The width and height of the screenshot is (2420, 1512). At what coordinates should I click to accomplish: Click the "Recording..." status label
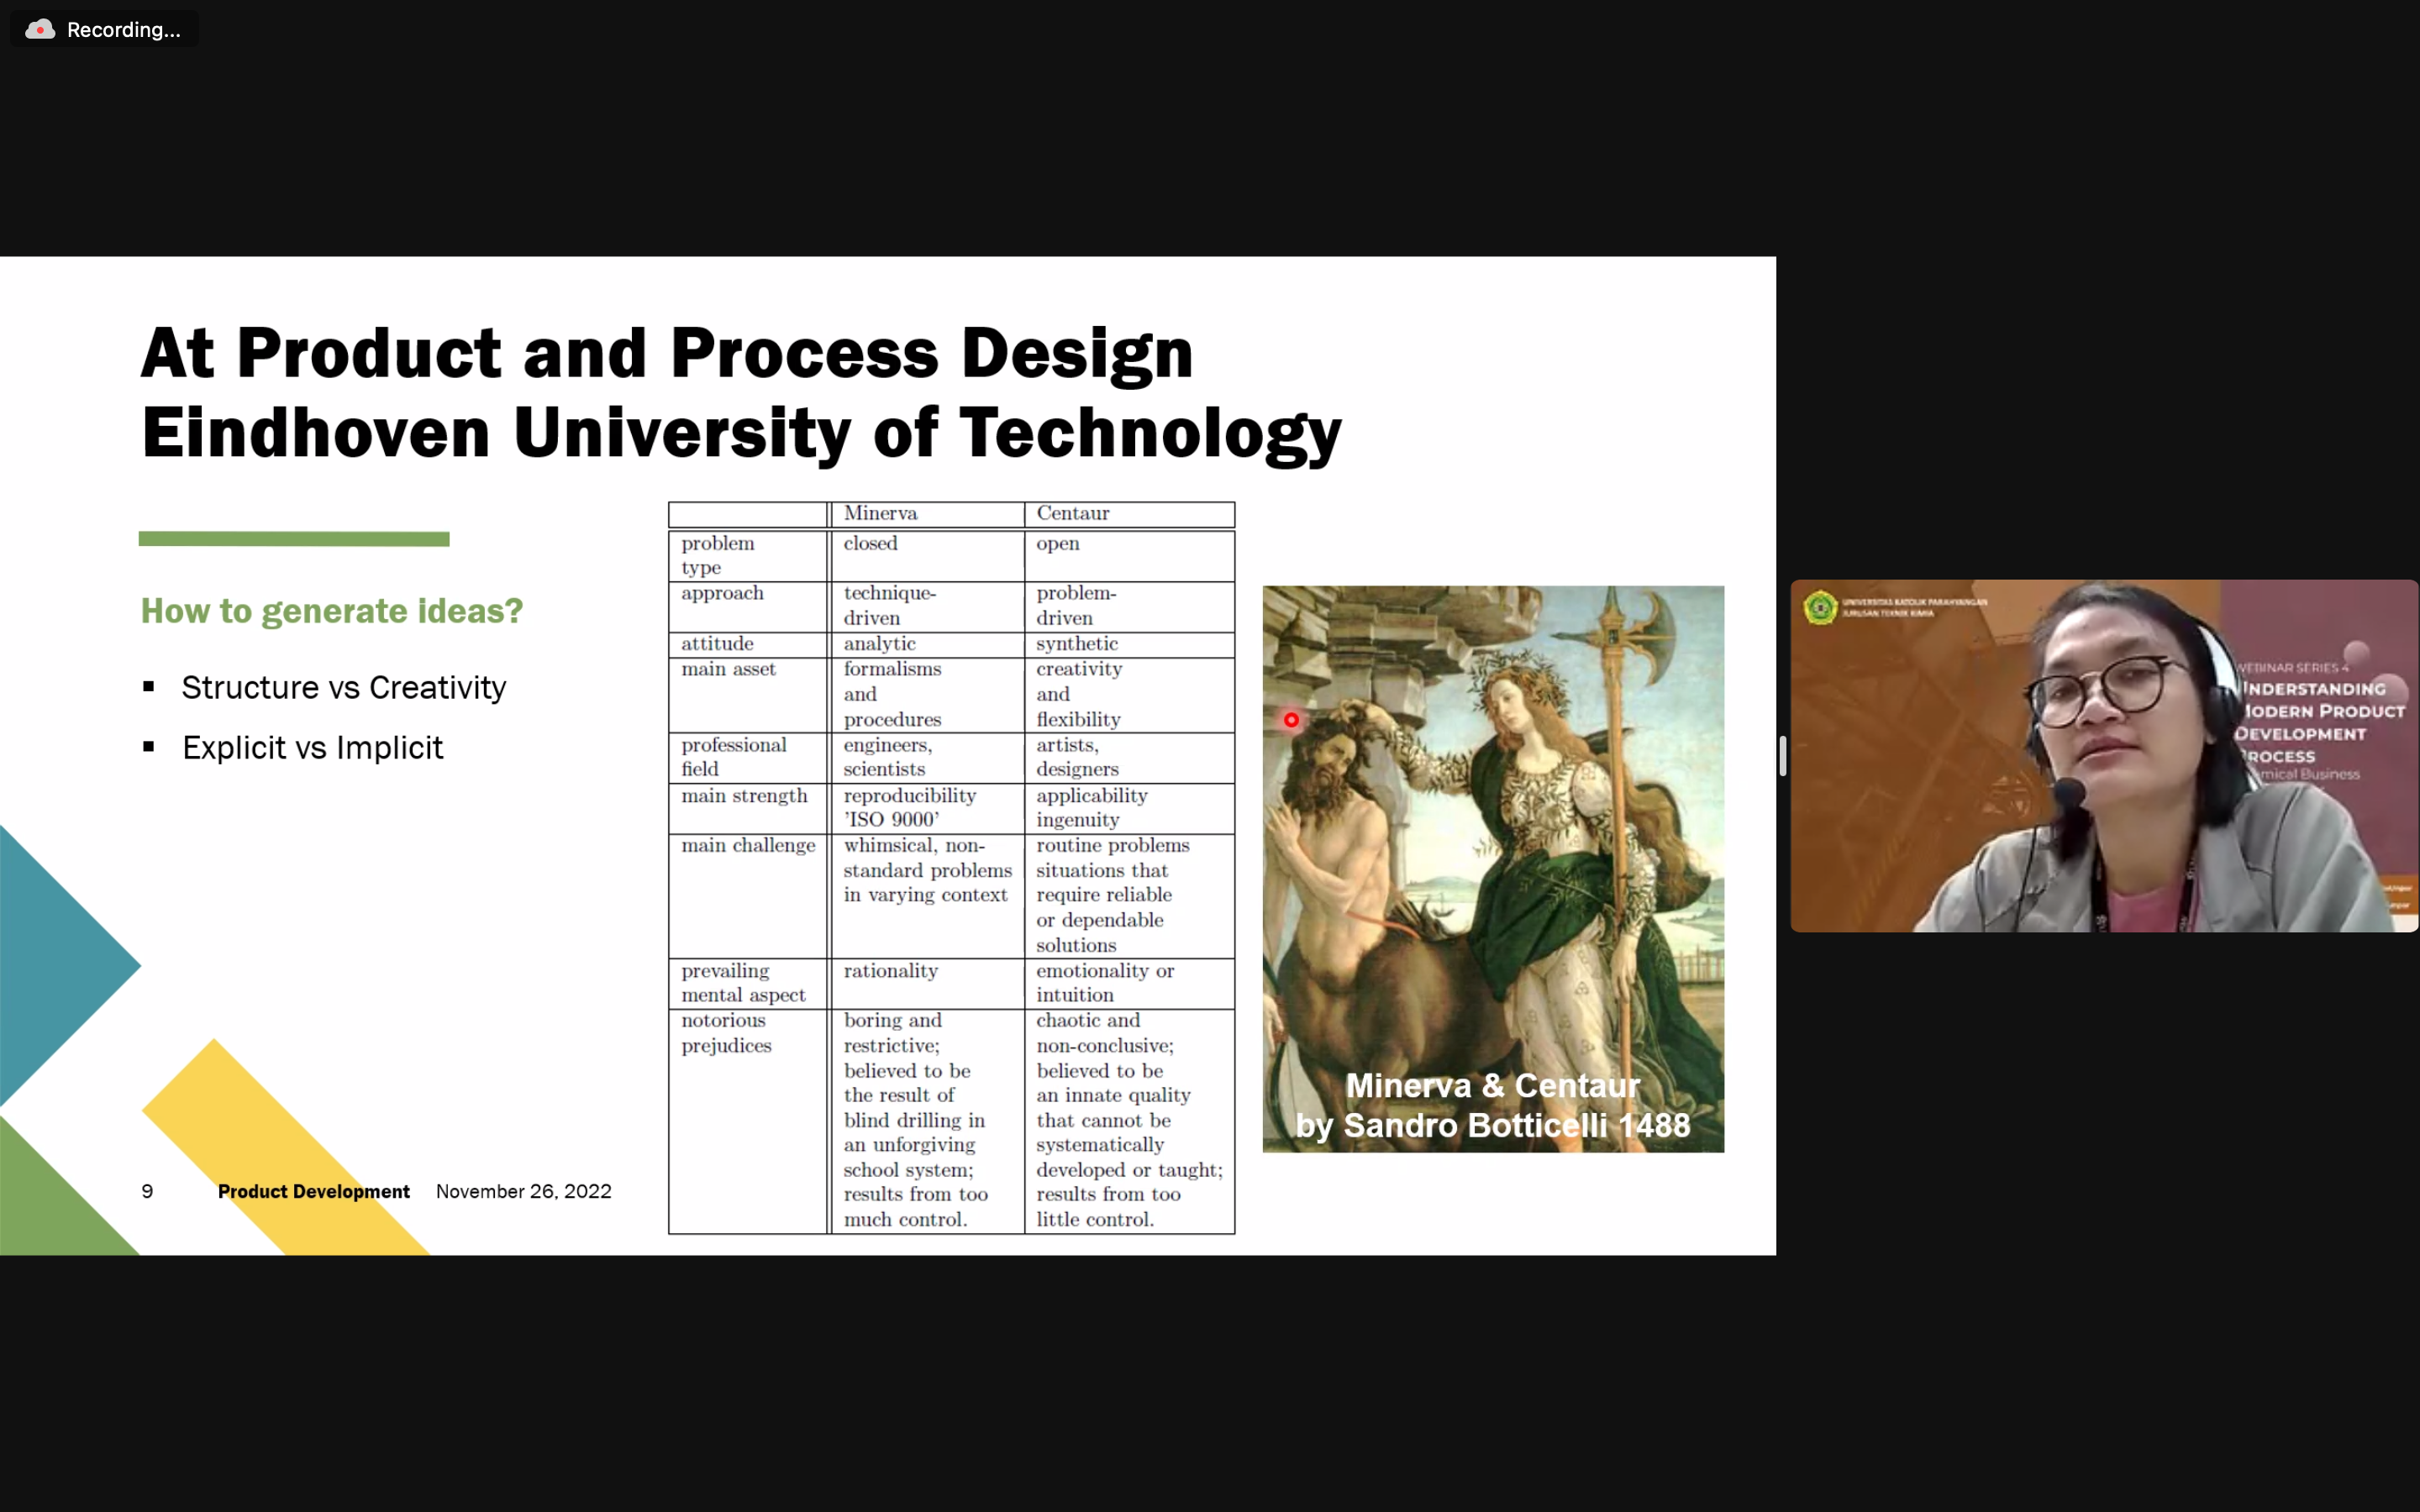point(123,30)
